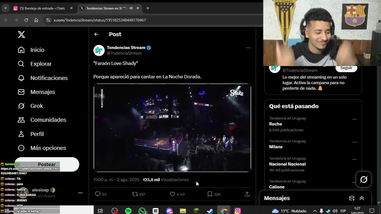Show hidden system tray icons
Screen dimensions: 381x214
pos(315,211)
